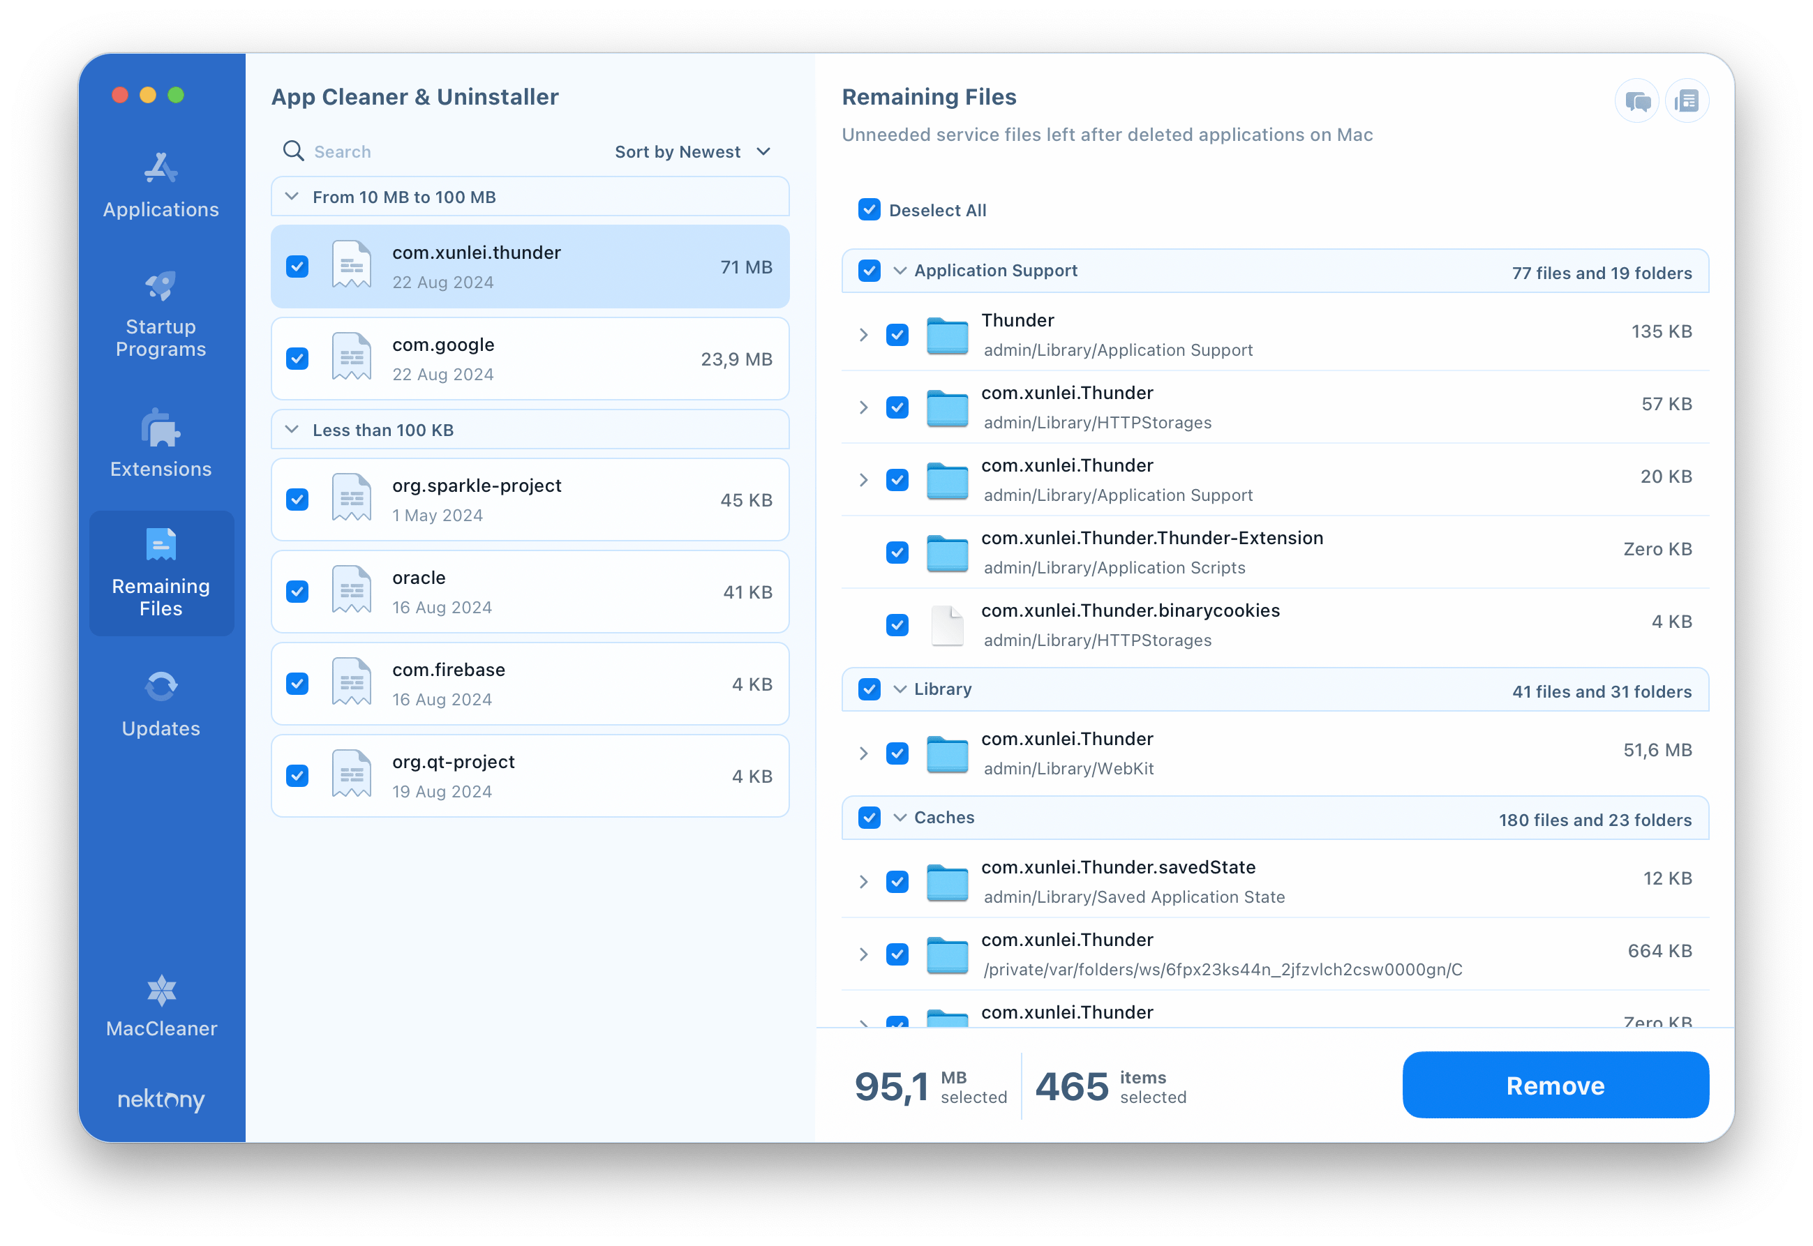This screenshot has height=1246, width=1813.
Task: Open Sort by Newest dropdown
Action: coord(693,151)
